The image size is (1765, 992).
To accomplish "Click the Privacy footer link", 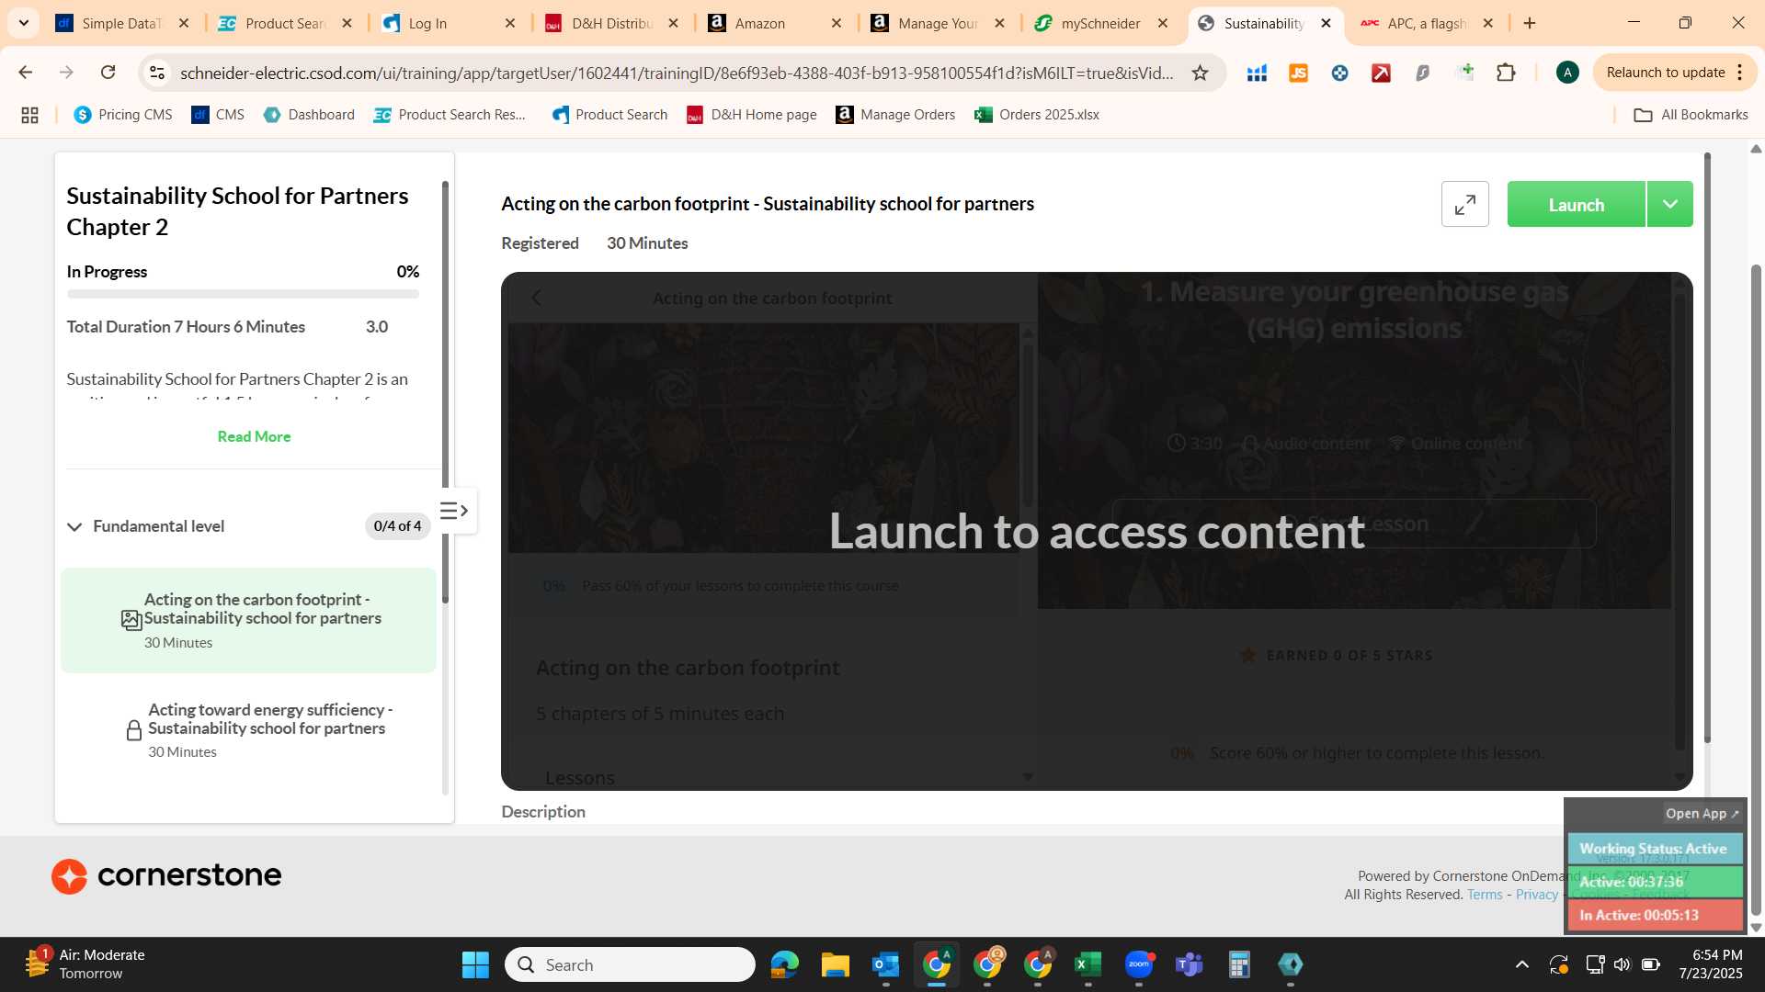I will (x=1536, y=895).
